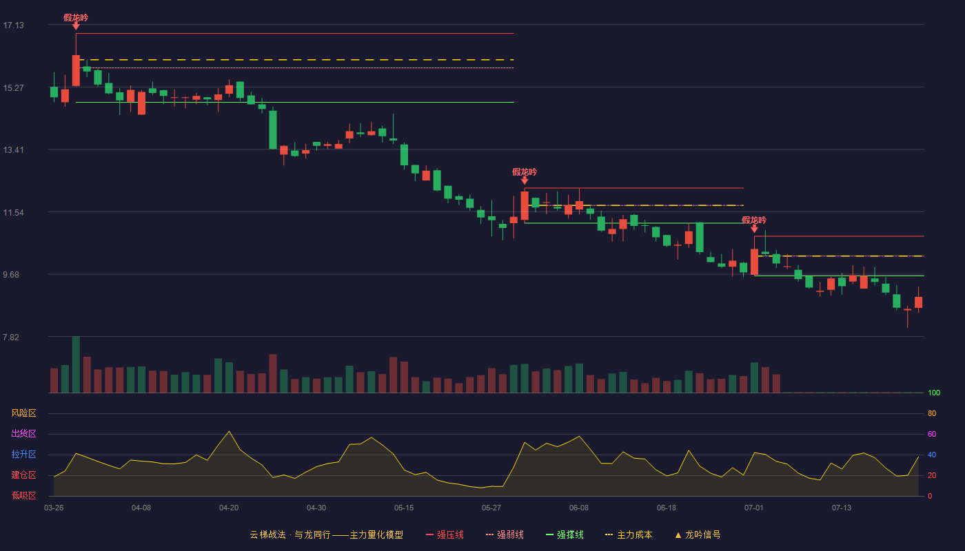Click the indicator scale value 60
Viewport: 965px width, 551px height.
click(932, 434)
